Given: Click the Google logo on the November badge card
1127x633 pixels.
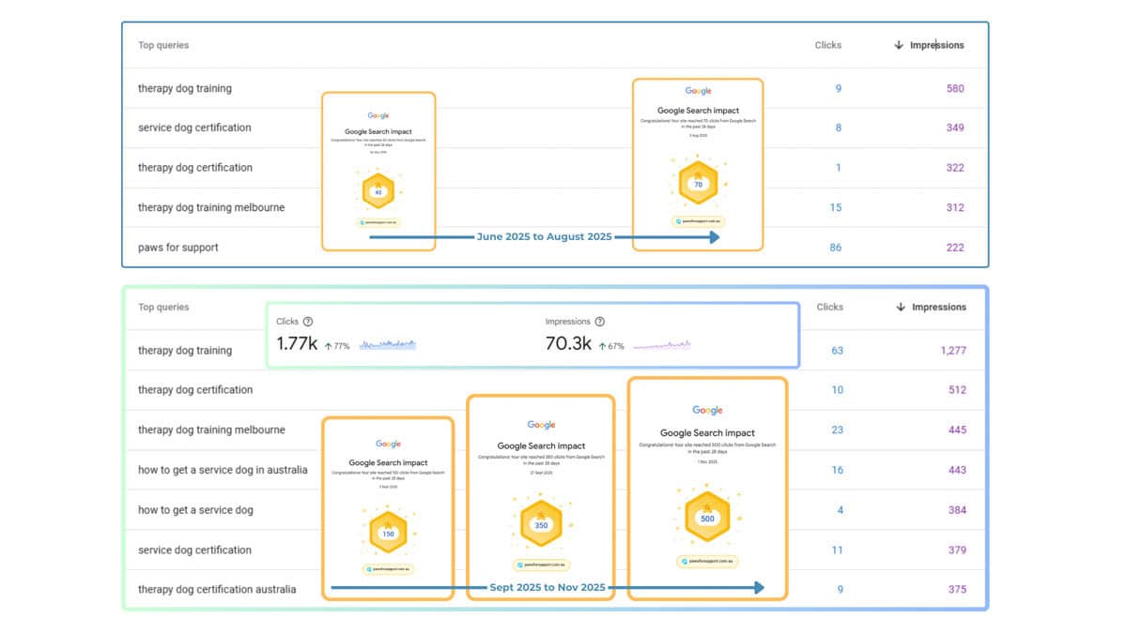Looking at the screenshot, I should [707, 410].
